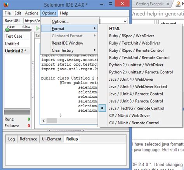Expand the Format submenu
The image size is (184, 170).
pyautogui.click(x=69, y=28)
